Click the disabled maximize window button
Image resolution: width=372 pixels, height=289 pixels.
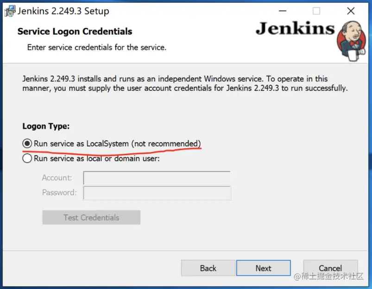[316, 11]
